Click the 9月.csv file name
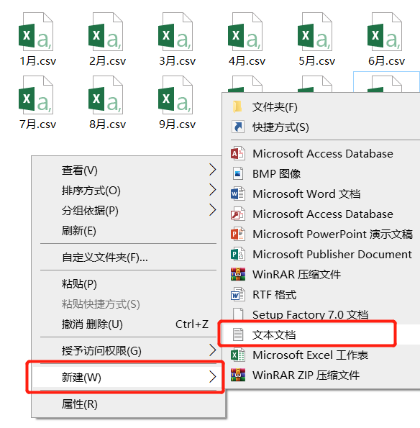This screenshot has width=420, height=428. [x=177, y=124]
